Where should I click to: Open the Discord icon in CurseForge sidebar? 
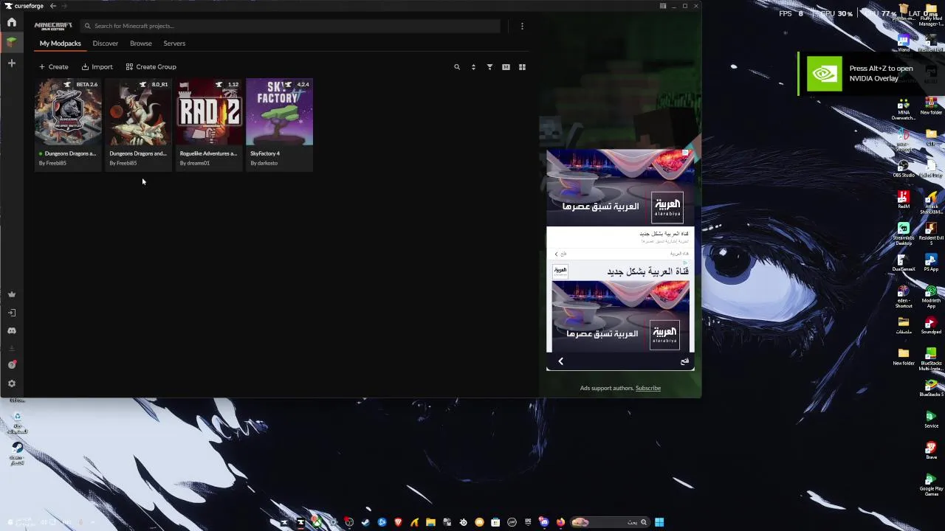pyautogui.click(x=11, y=331)
